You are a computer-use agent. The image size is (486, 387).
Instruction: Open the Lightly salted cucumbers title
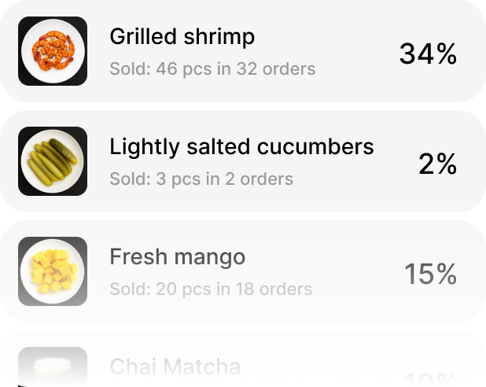241,147
